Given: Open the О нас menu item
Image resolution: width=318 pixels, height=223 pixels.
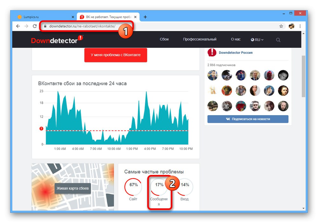Looking at the screenshot, I should pos(236,39).
